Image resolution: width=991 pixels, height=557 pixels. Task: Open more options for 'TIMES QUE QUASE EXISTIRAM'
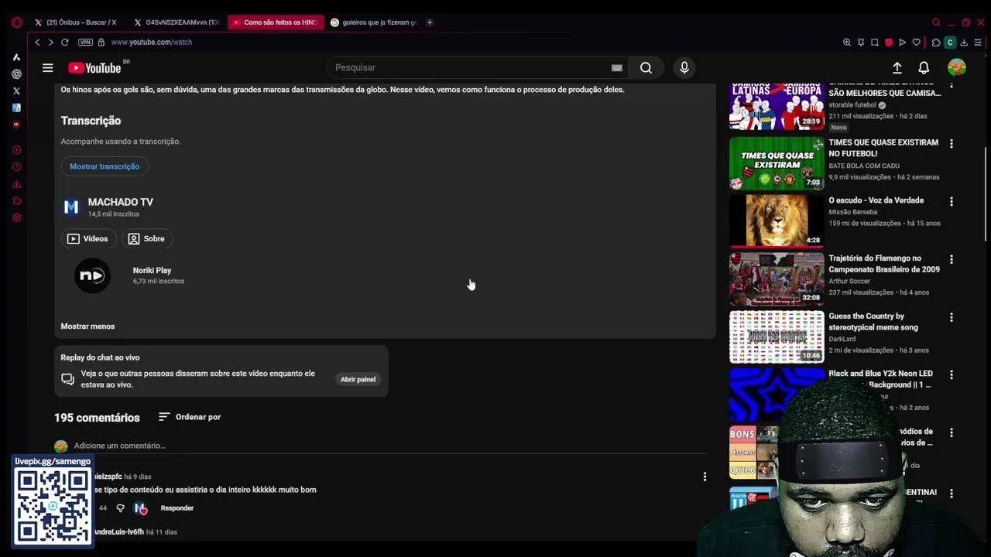952,144
